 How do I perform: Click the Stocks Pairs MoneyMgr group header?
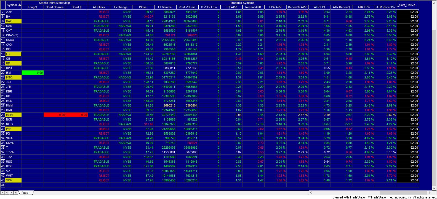click(x=55, y=3)
